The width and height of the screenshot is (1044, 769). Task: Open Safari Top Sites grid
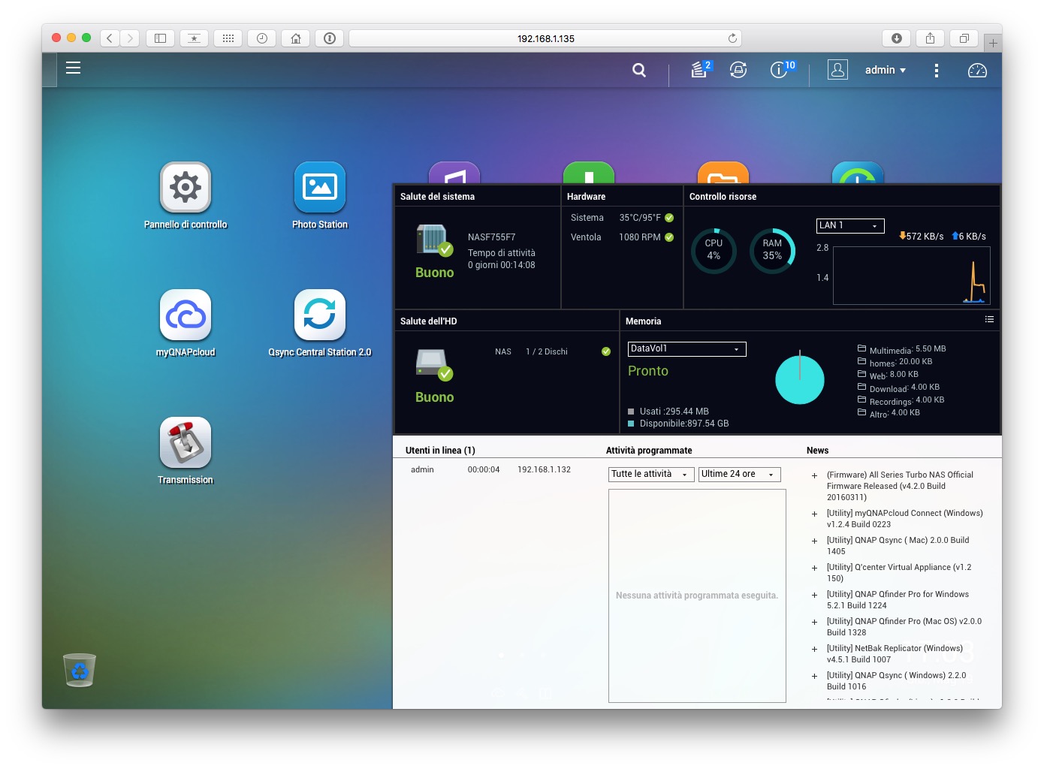228,38
